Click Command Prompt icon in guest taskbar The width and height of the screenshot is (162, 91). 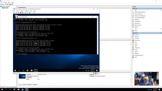click(36, 70)
